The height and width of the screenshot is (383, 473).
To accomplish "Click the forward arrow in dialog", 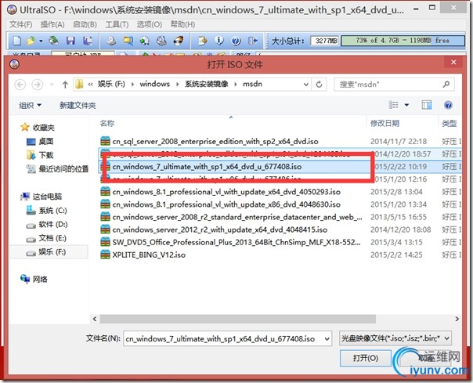I will (x=38, y=85).
